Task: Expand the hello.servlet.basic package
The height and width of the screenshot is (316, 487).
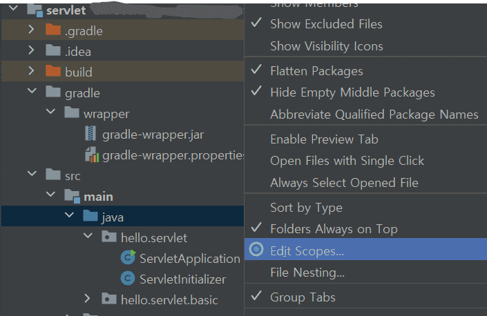Action: click(87, 299)
